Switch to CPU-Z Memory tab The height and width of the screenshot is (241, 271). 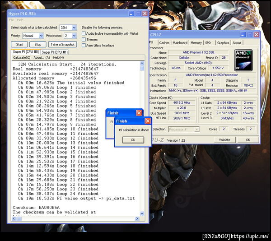[196, 43]
